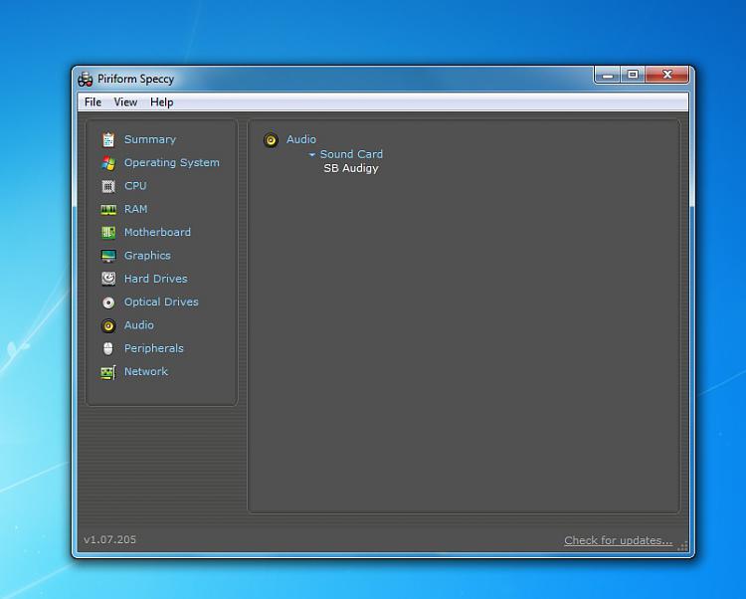The width and height of the screenshot is (746, 599).
Task: Open the Network section
Action: pyautogui.click(x=146, y=371)
